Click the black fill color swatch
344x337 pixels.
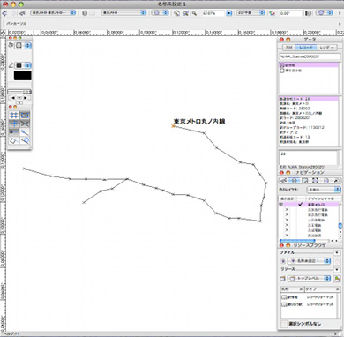[x=22, y=76]
